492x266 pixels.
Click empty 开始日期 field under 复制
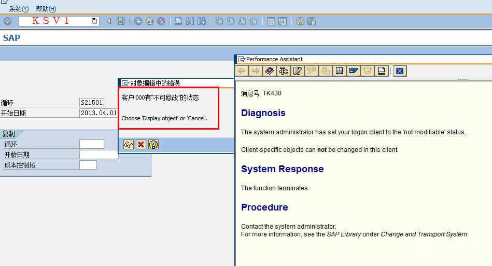tap(99, 155)
